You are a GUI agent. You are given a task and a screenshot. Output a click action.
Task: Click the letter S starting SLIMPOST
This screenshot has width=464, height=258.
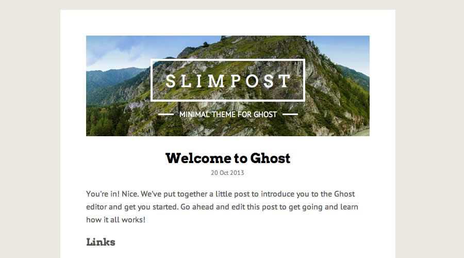pyautogui.click(x=171, y=81)
